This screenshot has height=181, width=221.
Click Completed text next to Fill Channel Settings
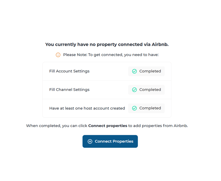click(150, 90)
